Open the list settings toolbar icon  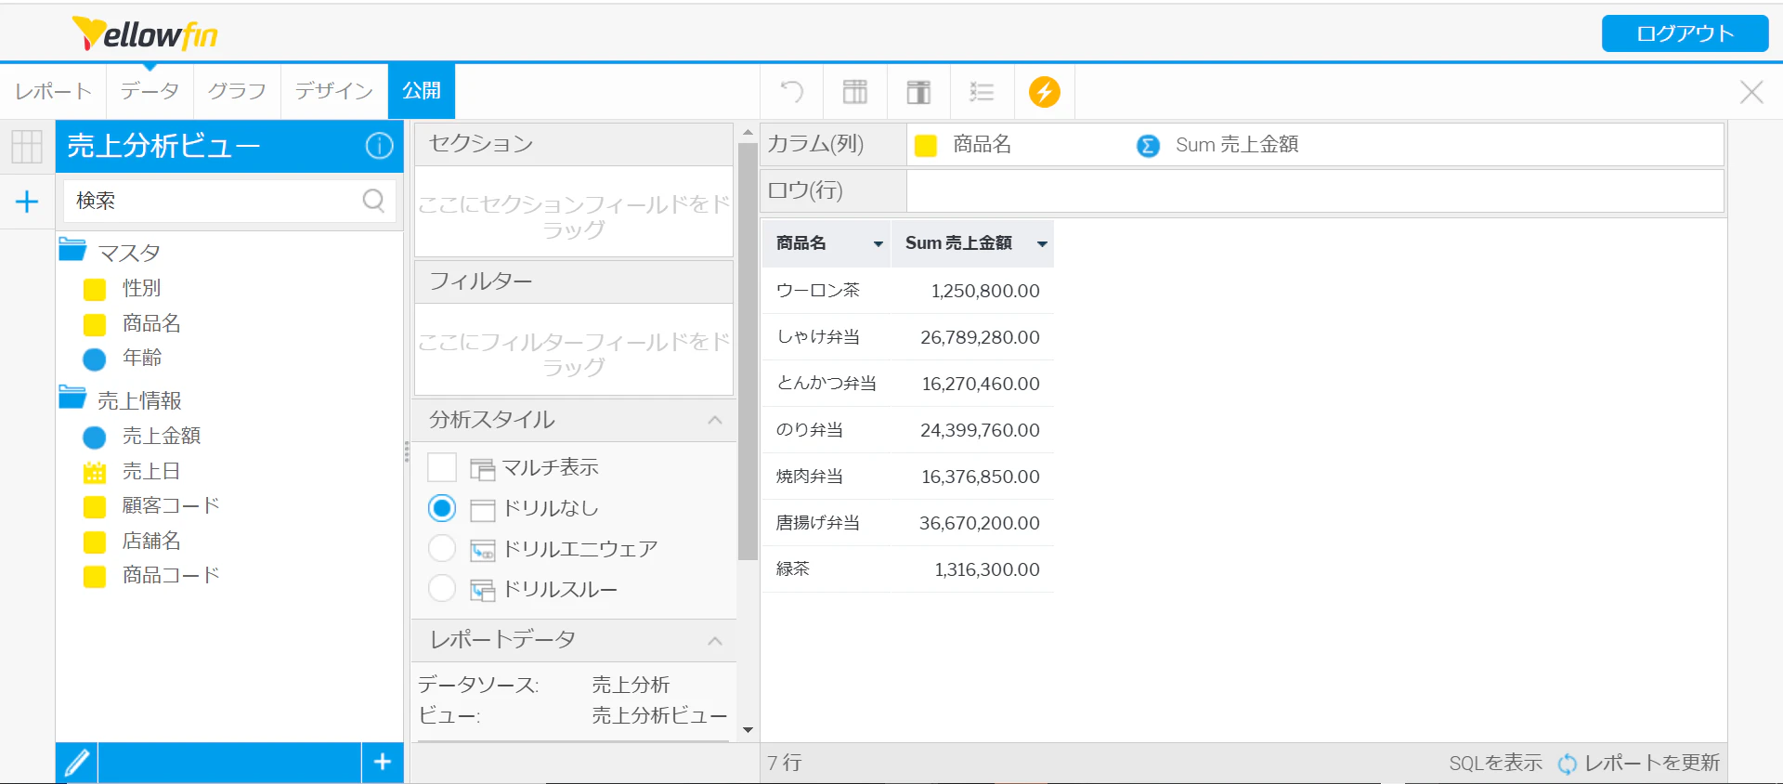click(x=982, y=91)
